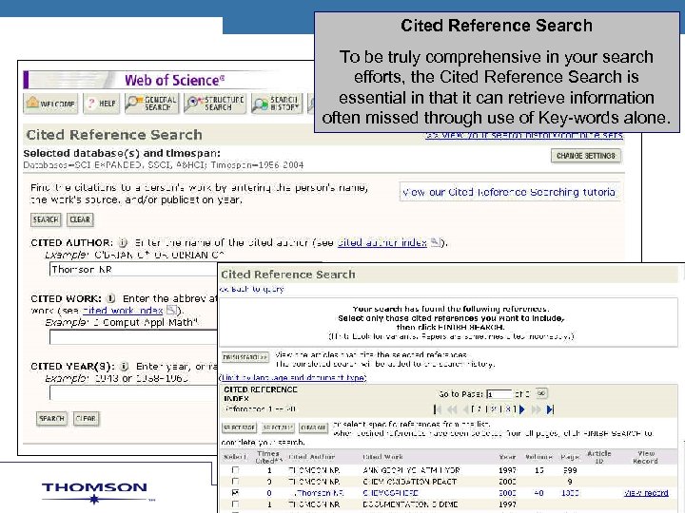Click Search button below Cited Year(s) field
The image size is (685, 513).
click(51, 418)
